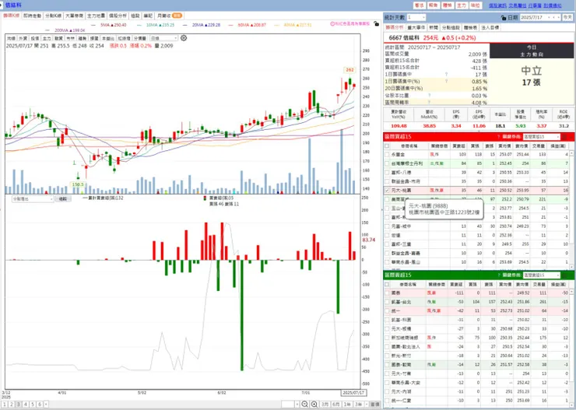Set chart range to 3年

coord(358,404)
